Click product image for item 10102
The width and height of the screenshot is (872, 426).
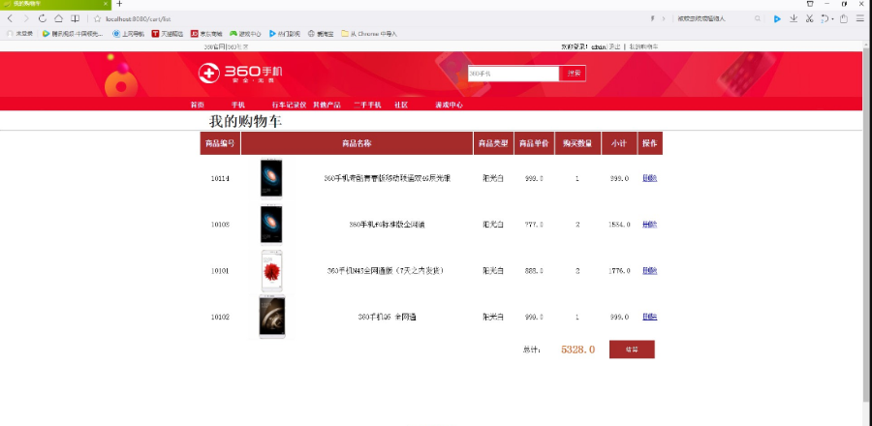272,317
